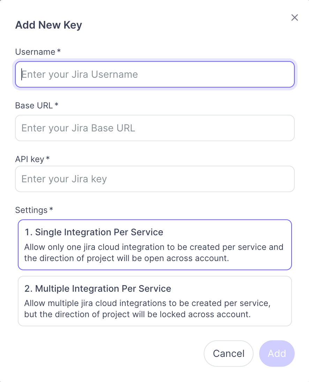Click into the Jira Base URL field
The image size is (309, 382).
(155, 128)
